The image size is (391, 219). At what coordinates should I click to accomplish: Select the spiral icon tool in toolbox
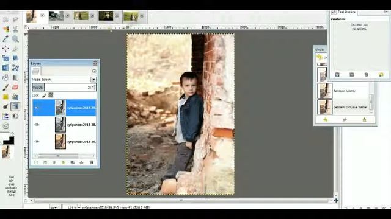pyautogui.click(x=5, y=126)
